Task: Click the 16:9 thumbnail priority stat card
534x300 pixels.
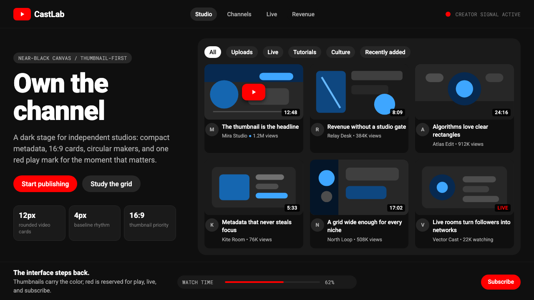Action: (x=150, y=223)
